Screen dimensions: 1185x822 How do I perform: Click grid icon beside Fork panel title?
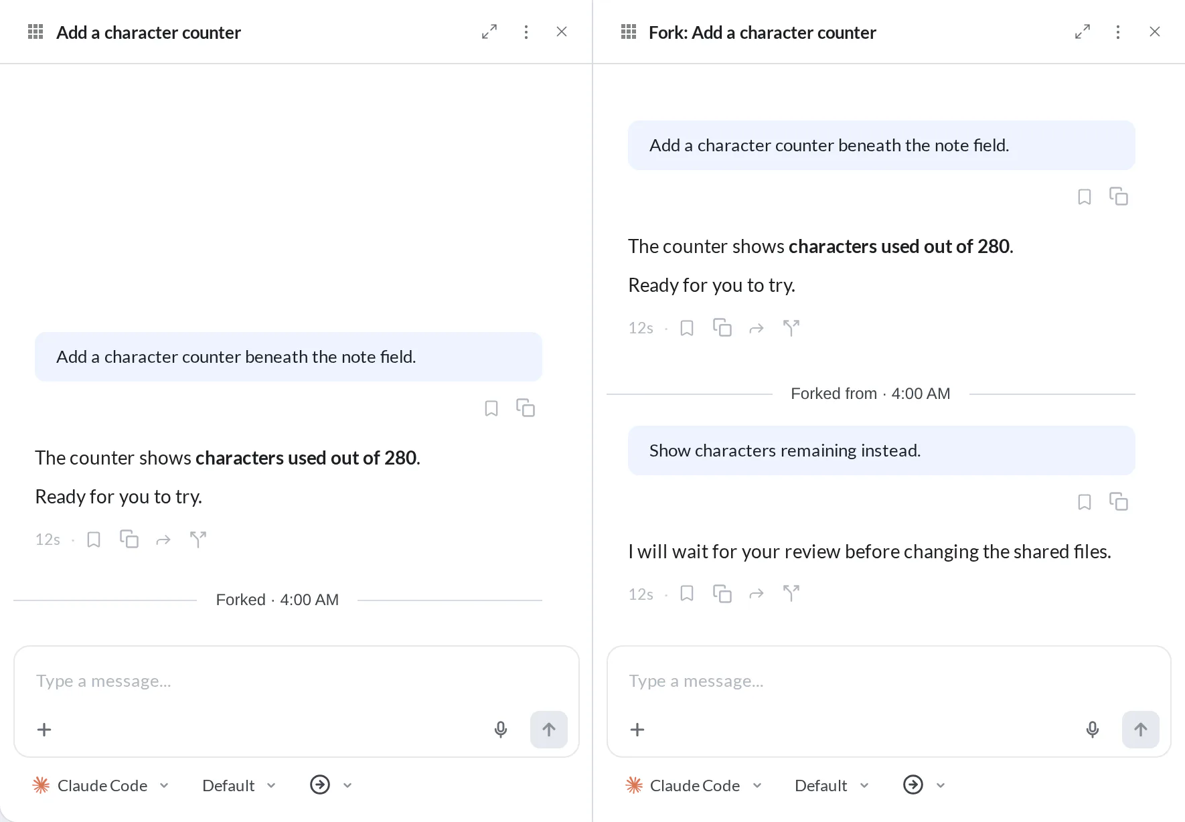(629, 31)
